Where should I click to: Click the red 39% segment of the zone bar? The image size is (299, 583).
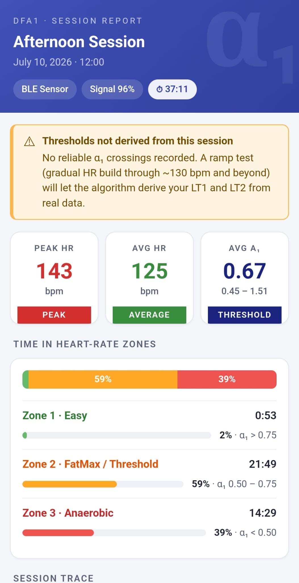[x=227, y=379]
